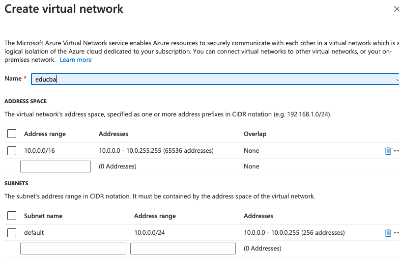Click the empty new address range field

[x=56, y=167]
